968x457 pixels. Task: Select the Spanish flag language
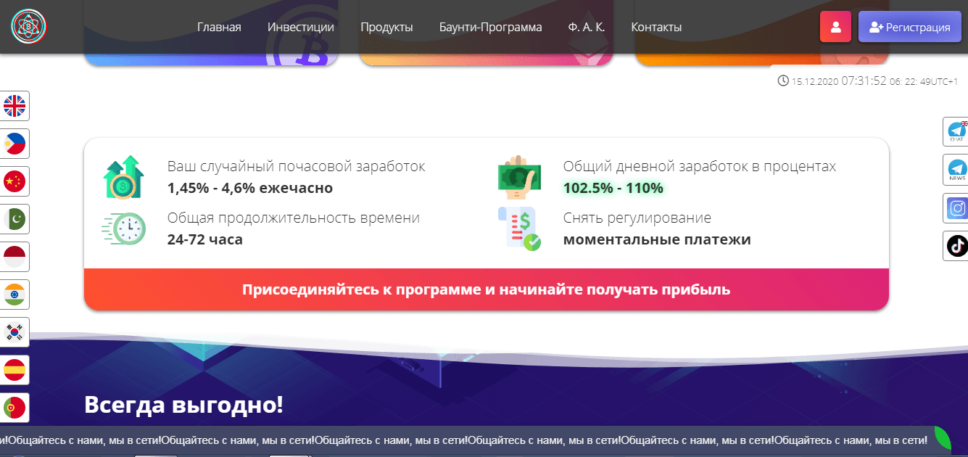click(15, 370)
